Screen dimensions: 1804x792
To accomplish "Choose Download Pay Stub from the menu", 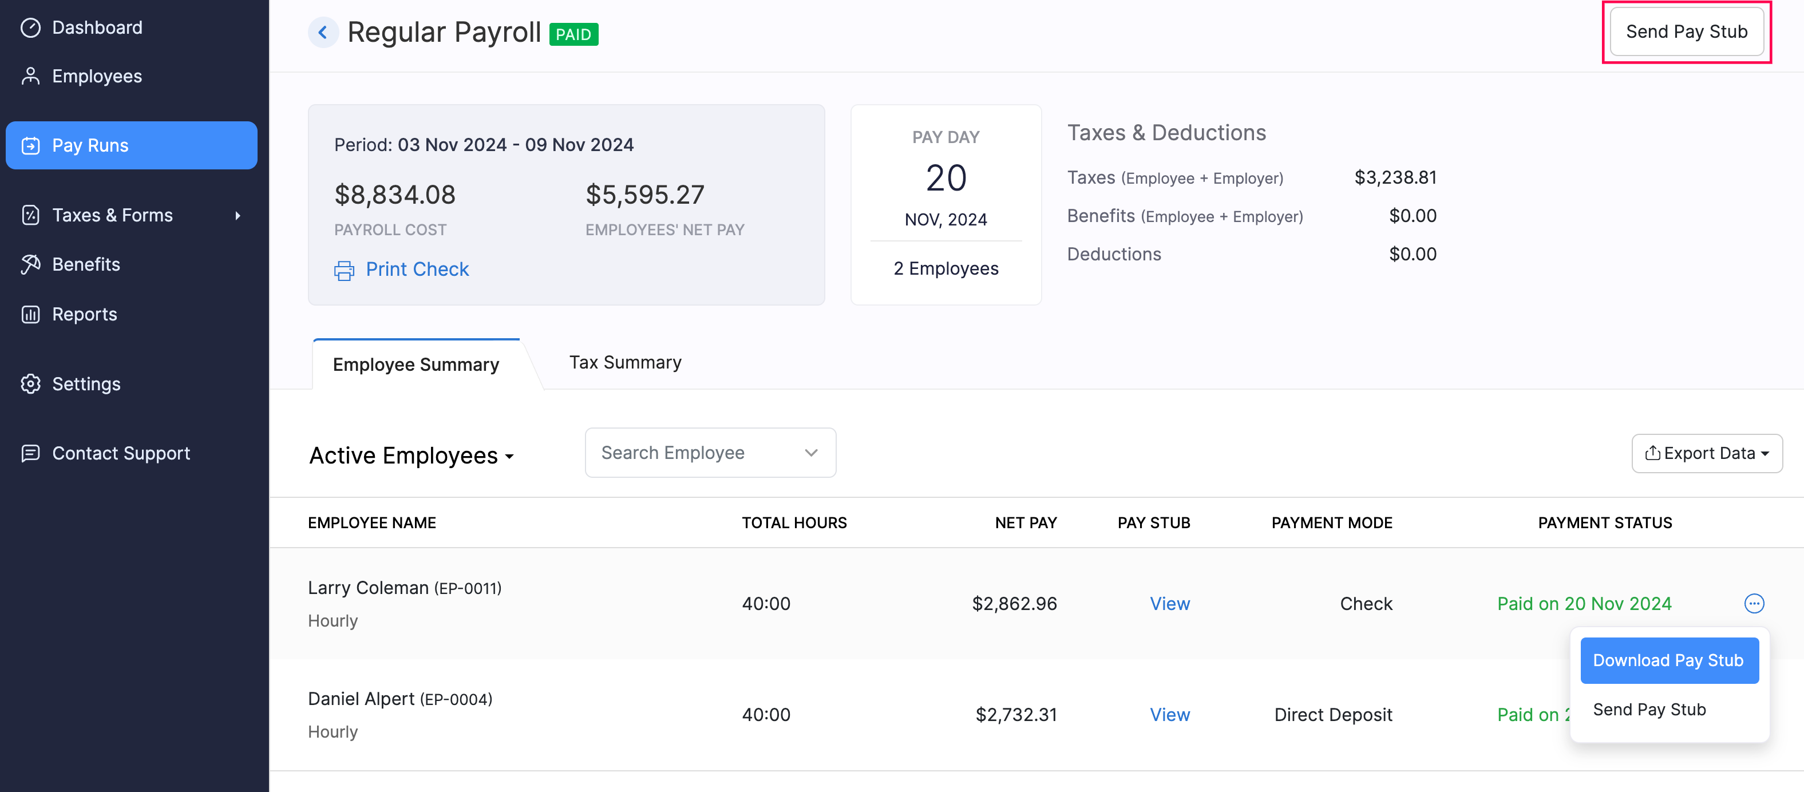I will point(1669,660).
